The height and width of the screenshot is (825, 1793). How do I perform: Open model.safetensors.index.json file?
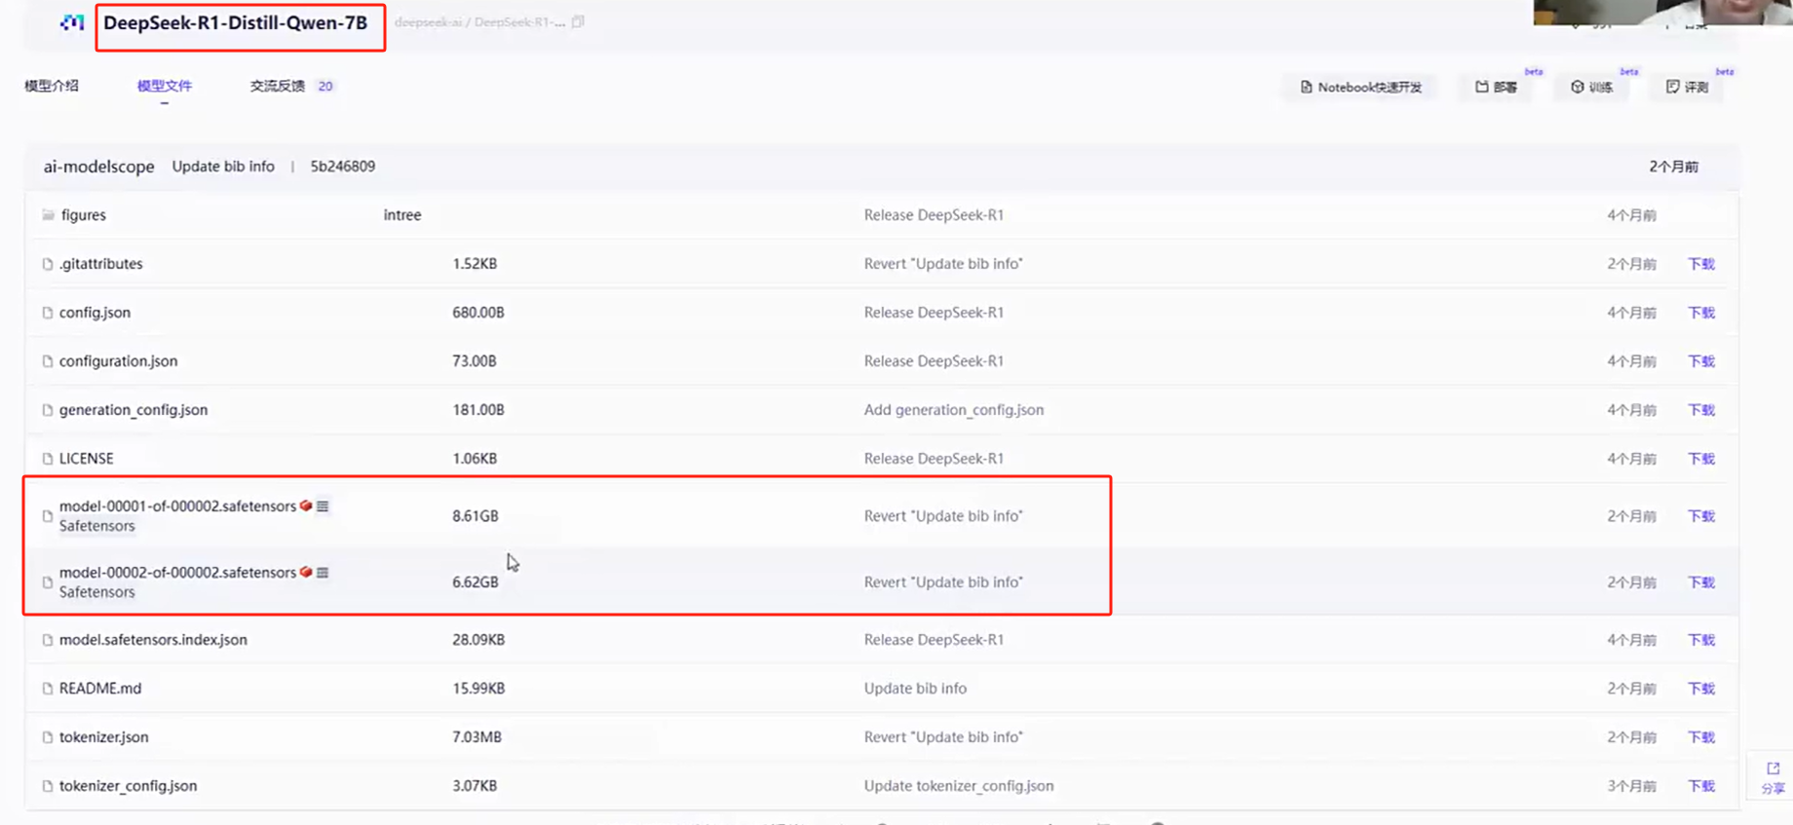[x=153, y=640]
